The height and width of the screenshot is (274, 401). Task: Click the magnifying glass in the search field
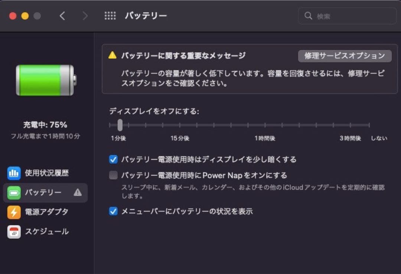pos(308,16)
